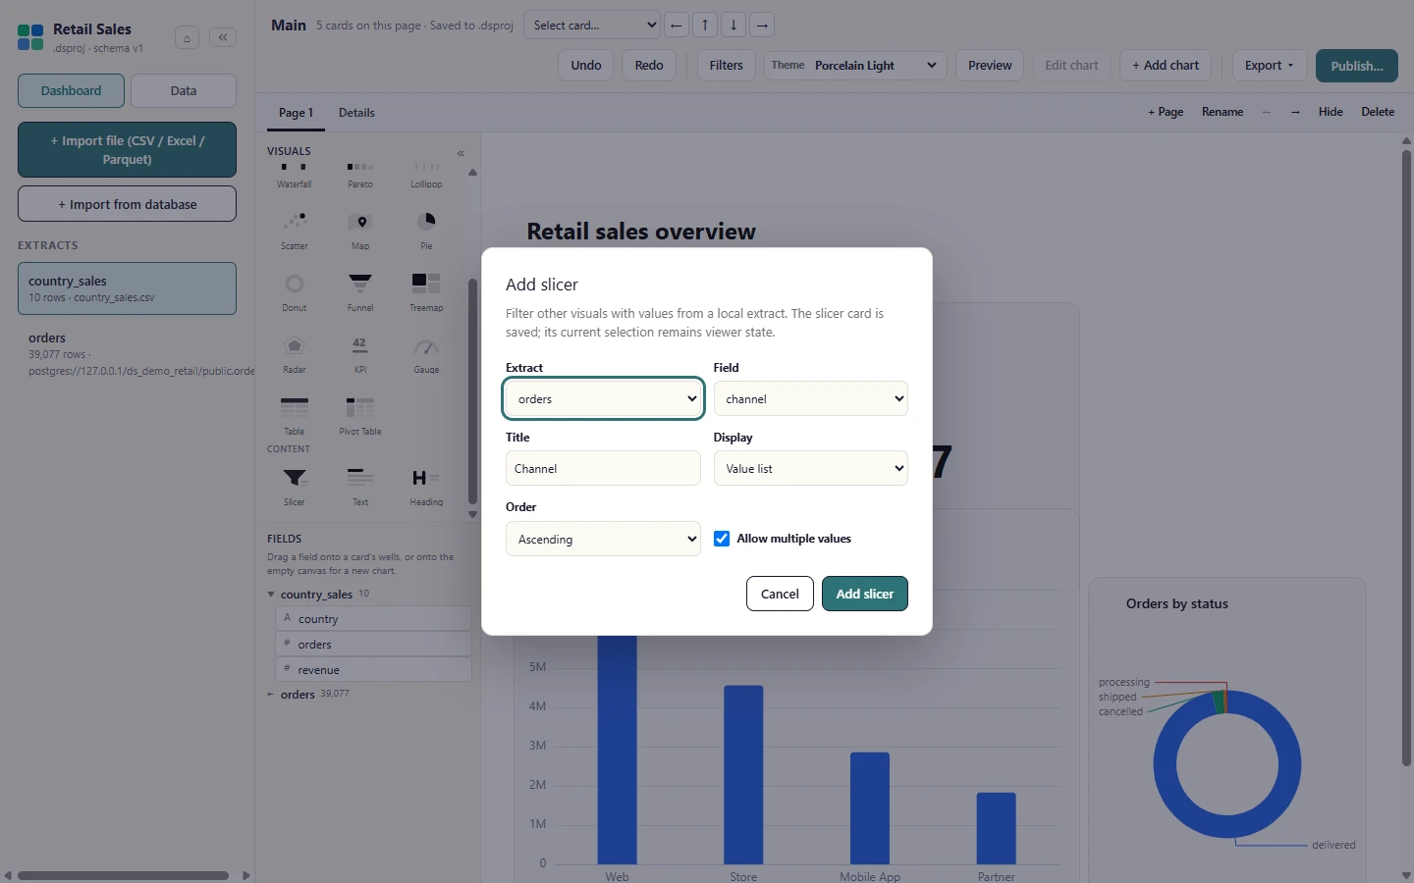Choose the Pareto chart visual
Screen dimensions: 1414x883
360,175
